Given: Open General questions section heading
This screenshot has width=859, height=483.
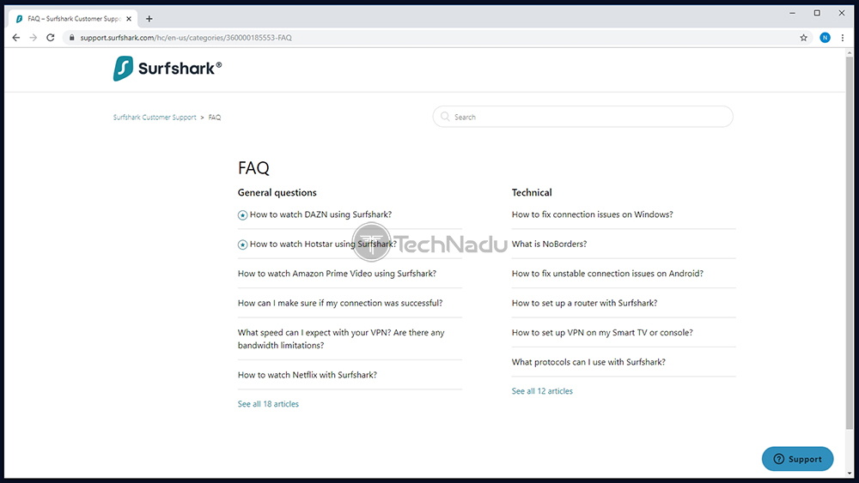Looking at the screenshot, I should coord(277,192).
